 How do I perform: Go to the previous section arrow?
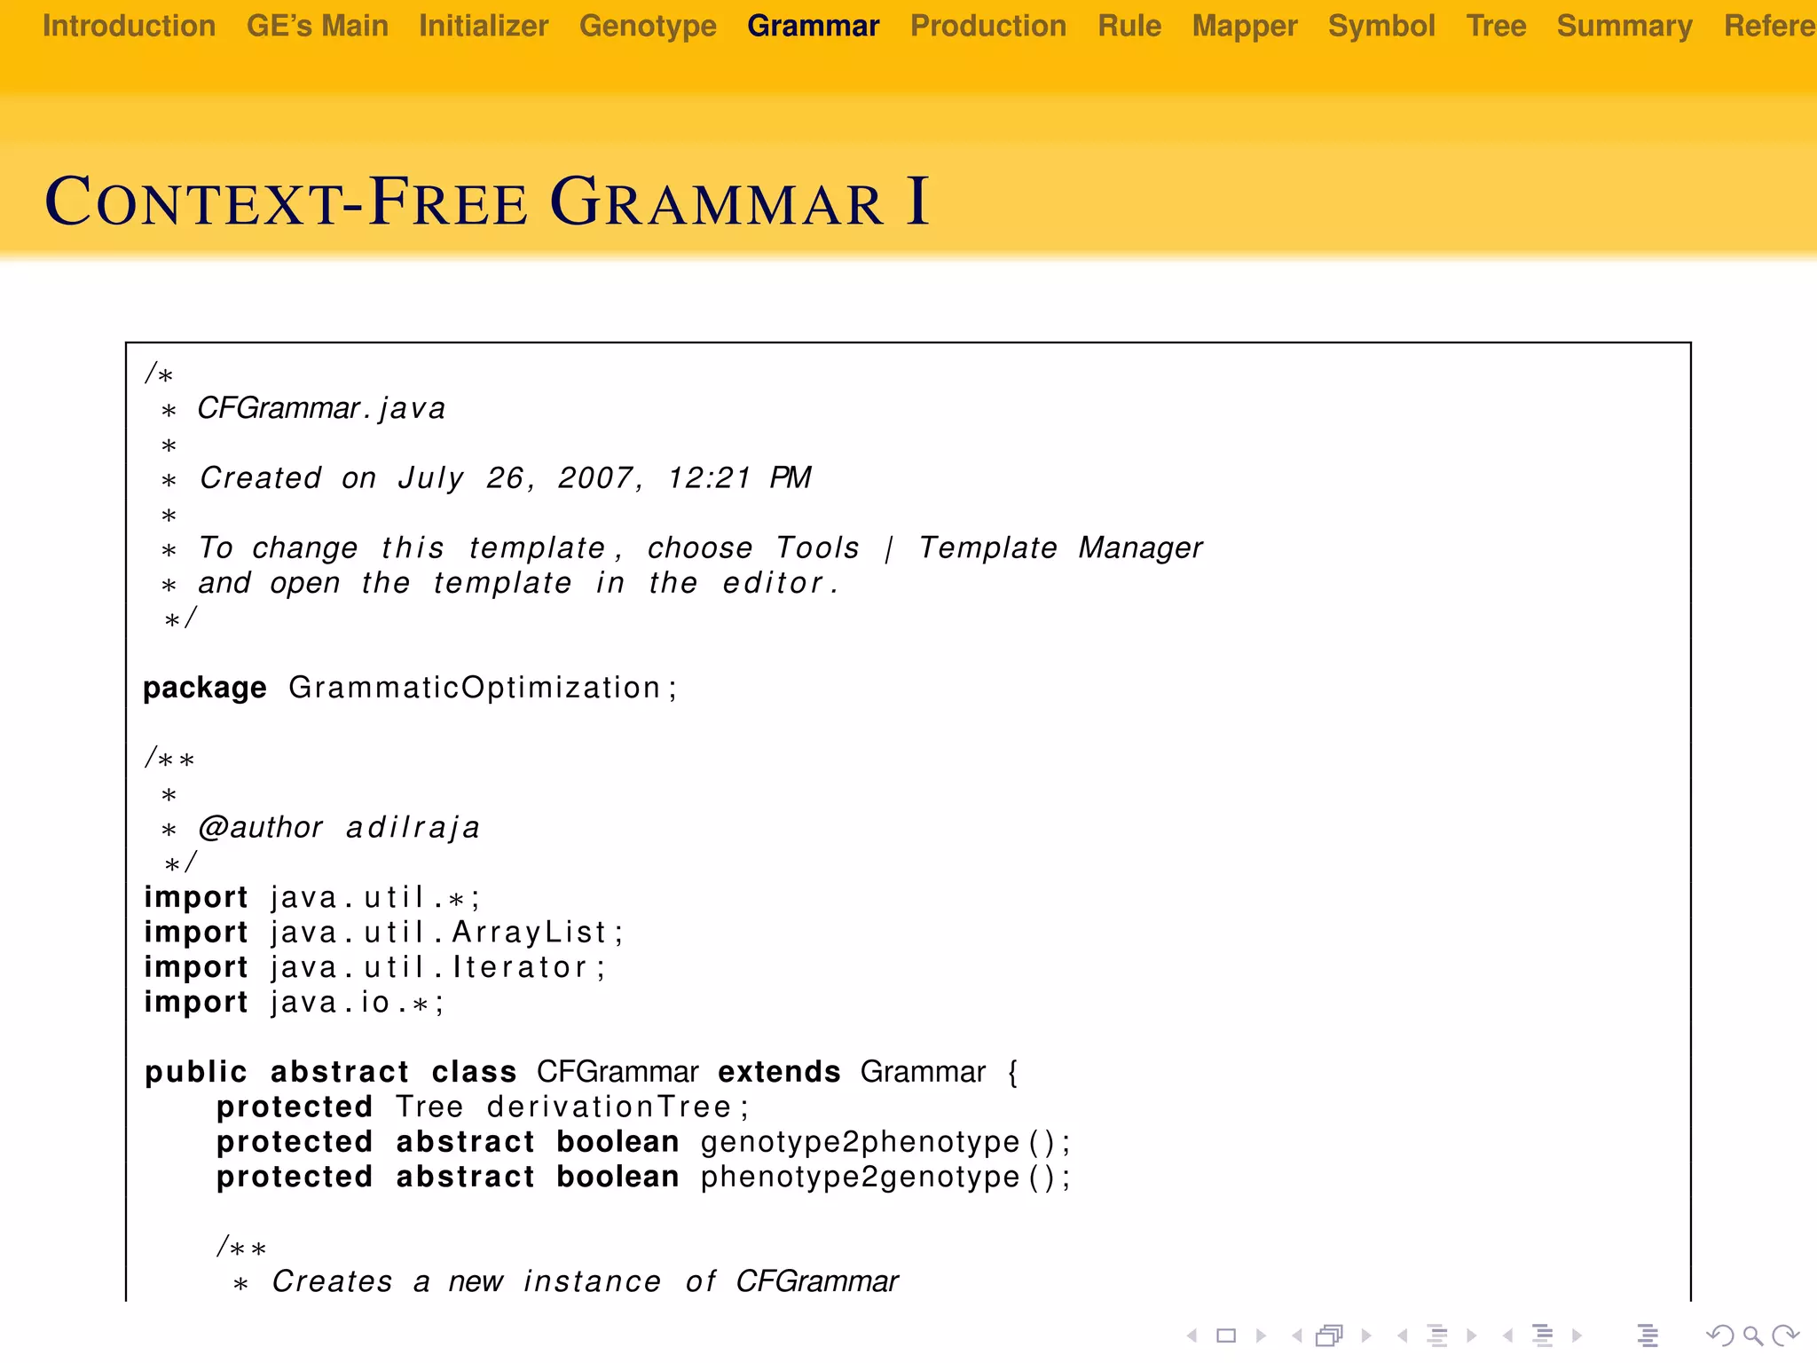[x=1507, y=1335]
